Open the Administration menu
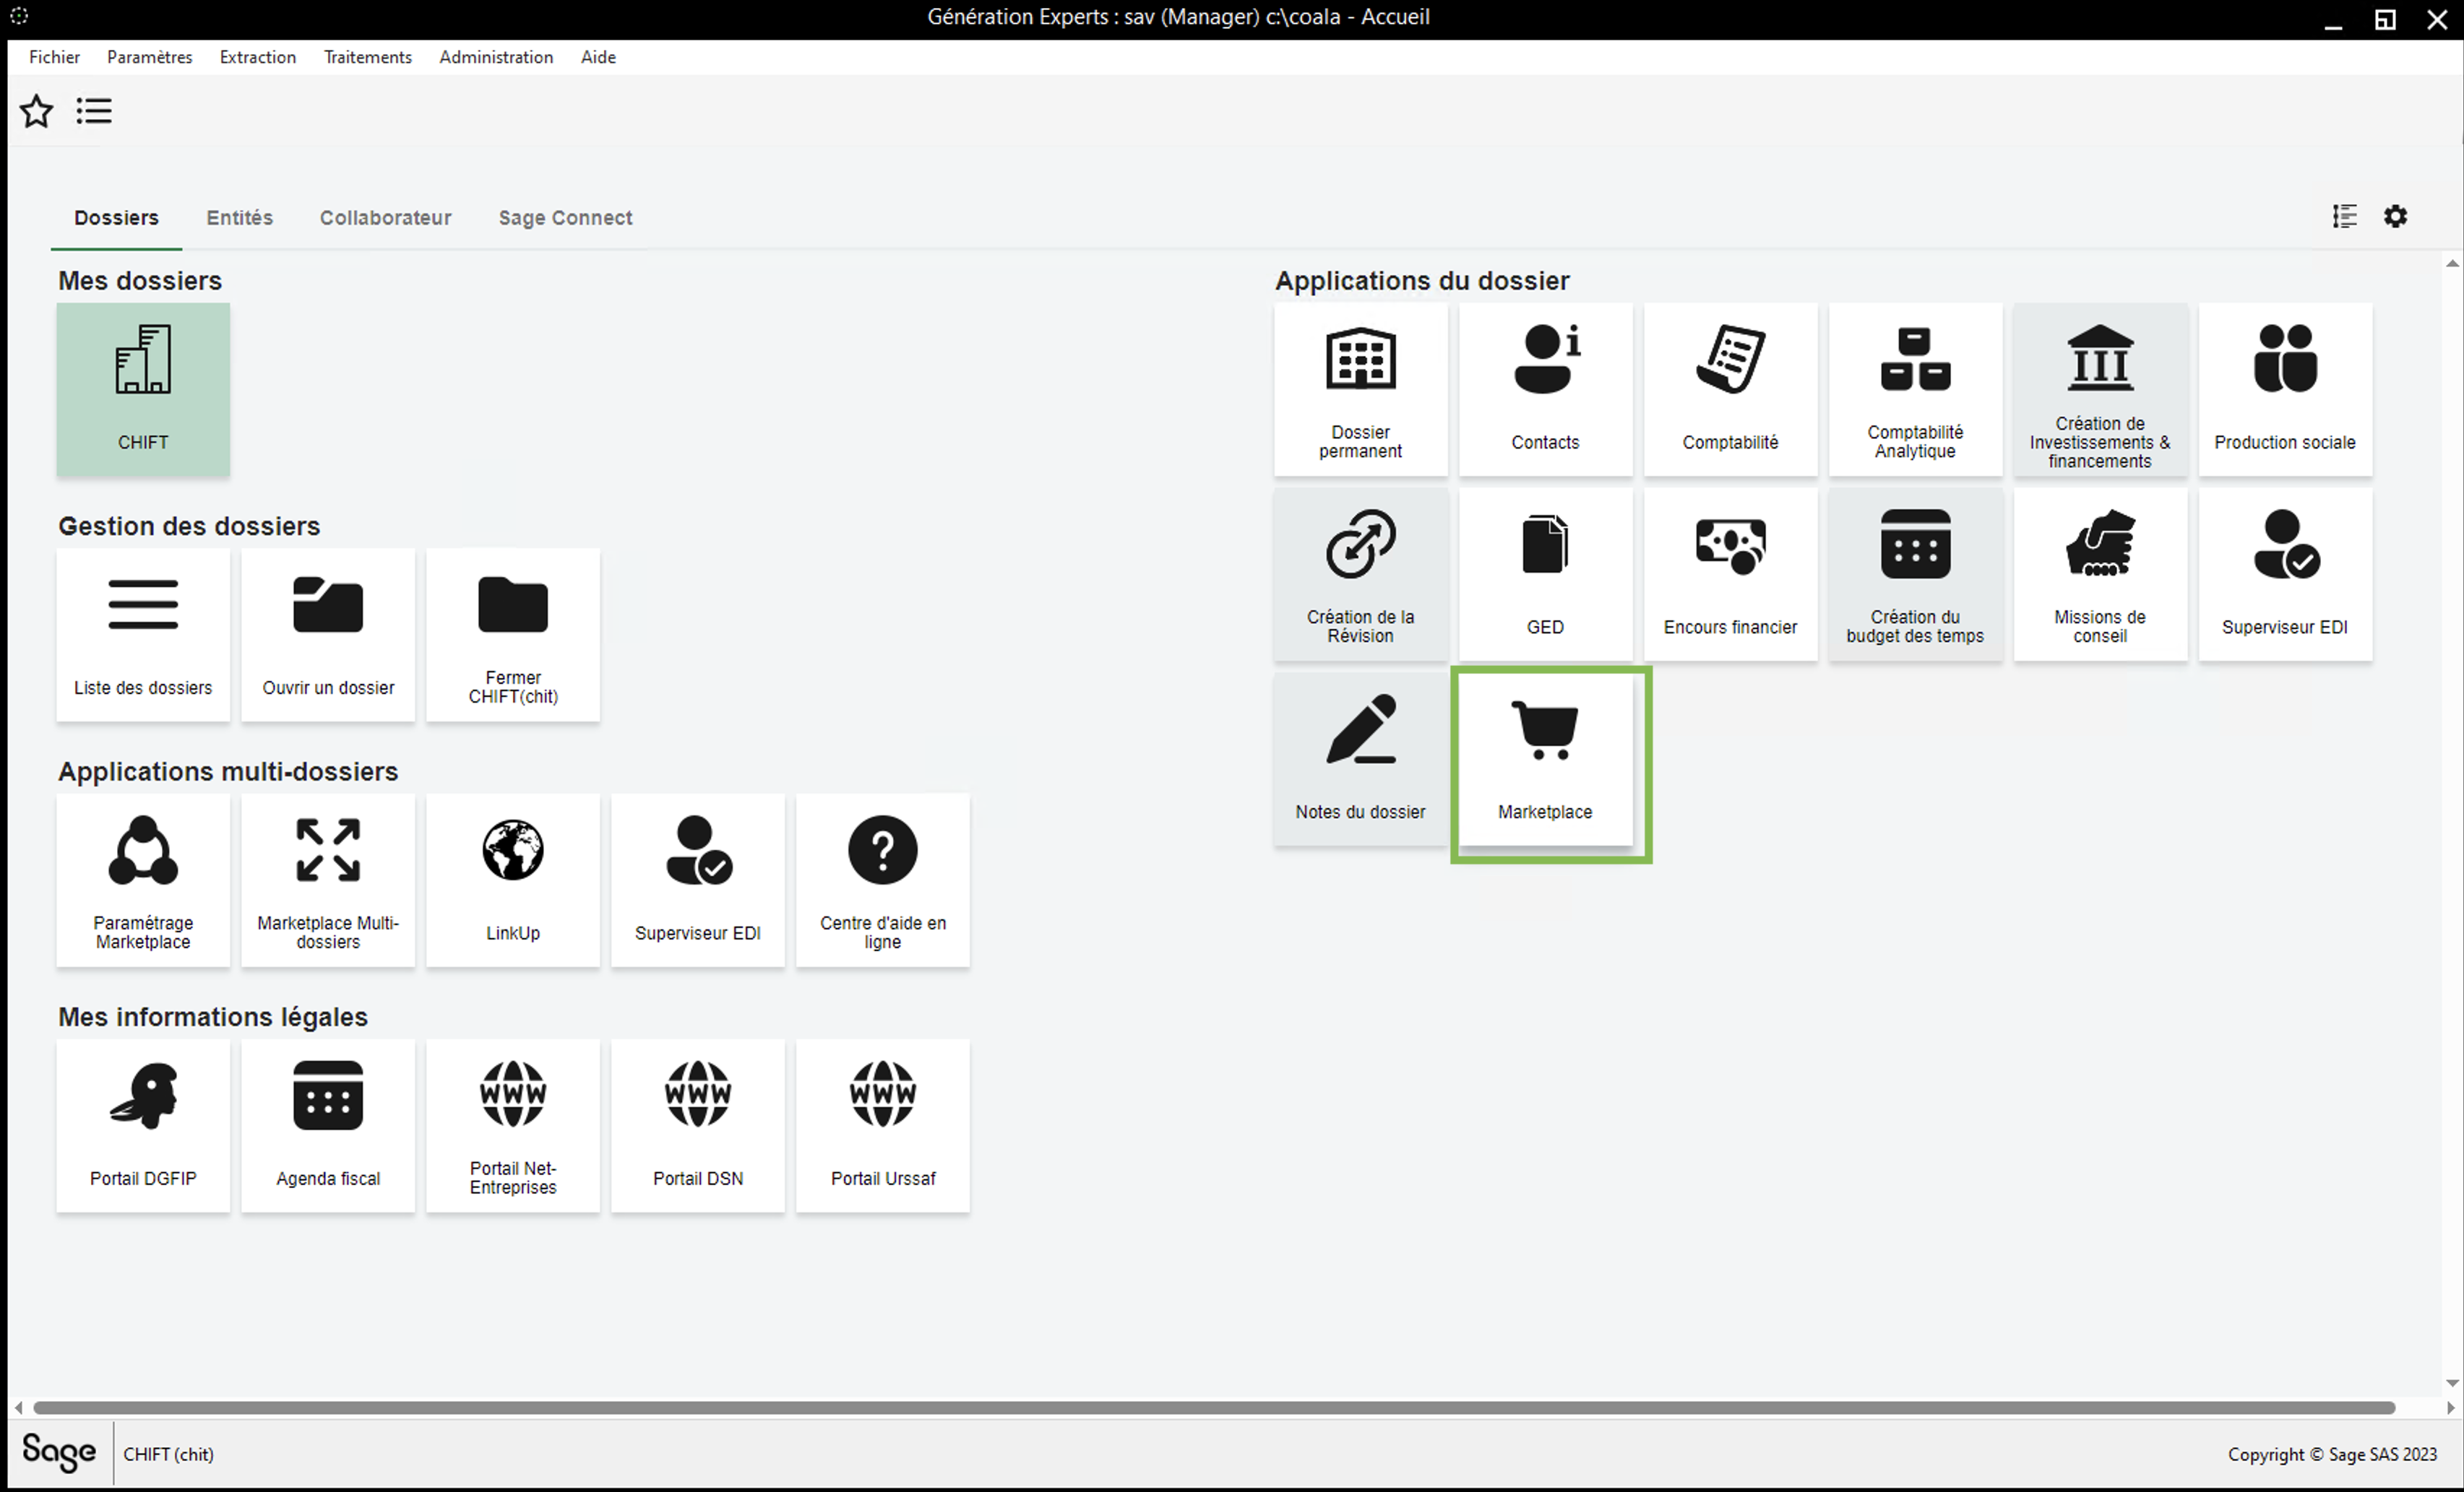The image size is (2464, 1492). pyautogui.click(x=496, y=57)
